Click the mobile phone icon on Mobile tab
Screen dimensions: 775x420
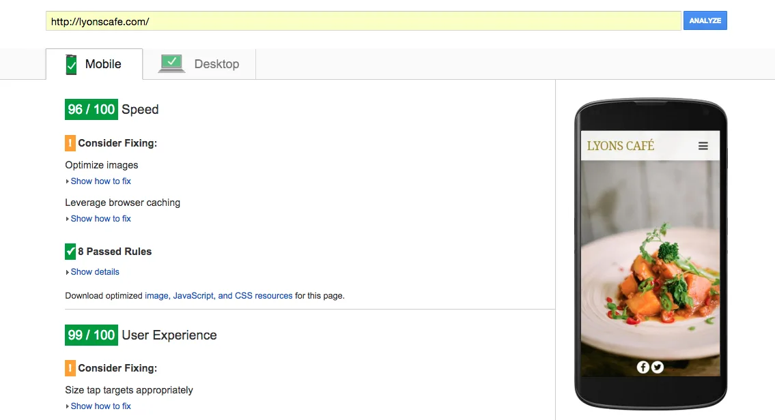pyautogui.click(x=71, y=65)
